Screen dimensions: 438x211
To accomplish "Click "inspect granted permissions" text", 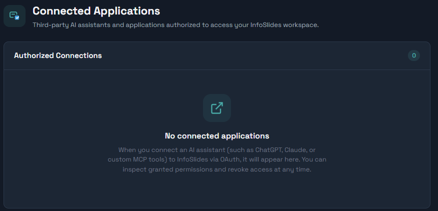I will pyautogui.click(x=166, y=169).
